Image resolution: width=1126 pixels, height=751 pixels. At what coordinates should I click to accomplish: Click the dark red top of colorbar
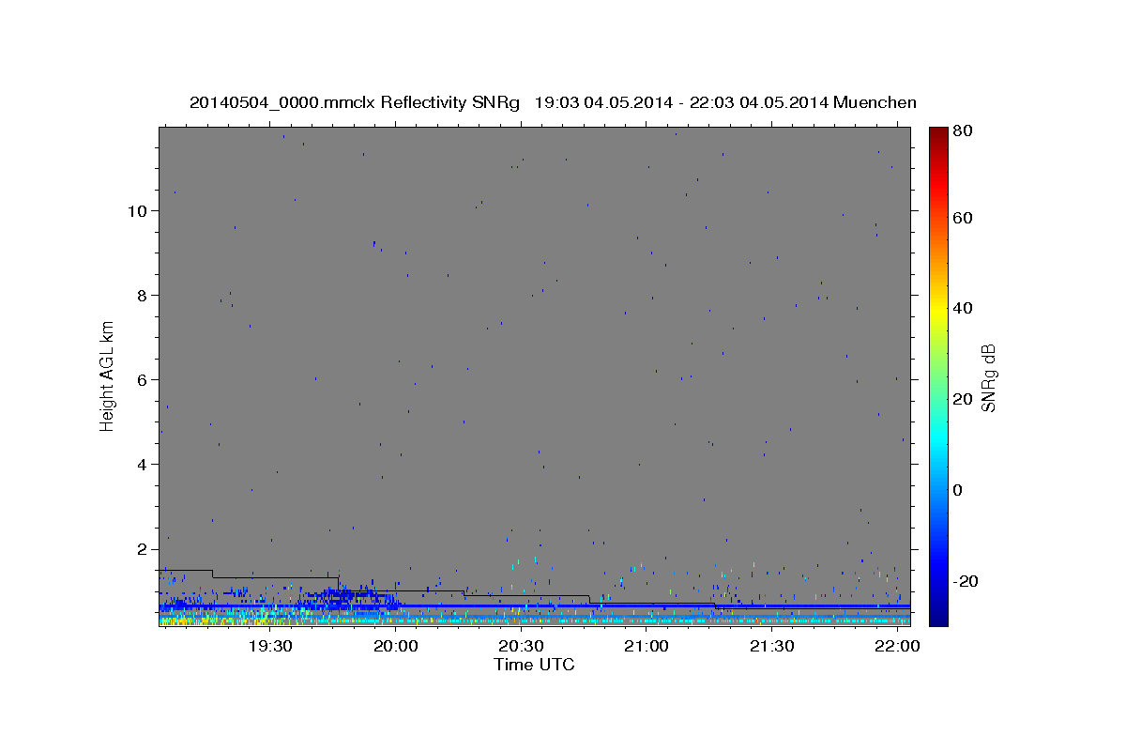[937, 134]
